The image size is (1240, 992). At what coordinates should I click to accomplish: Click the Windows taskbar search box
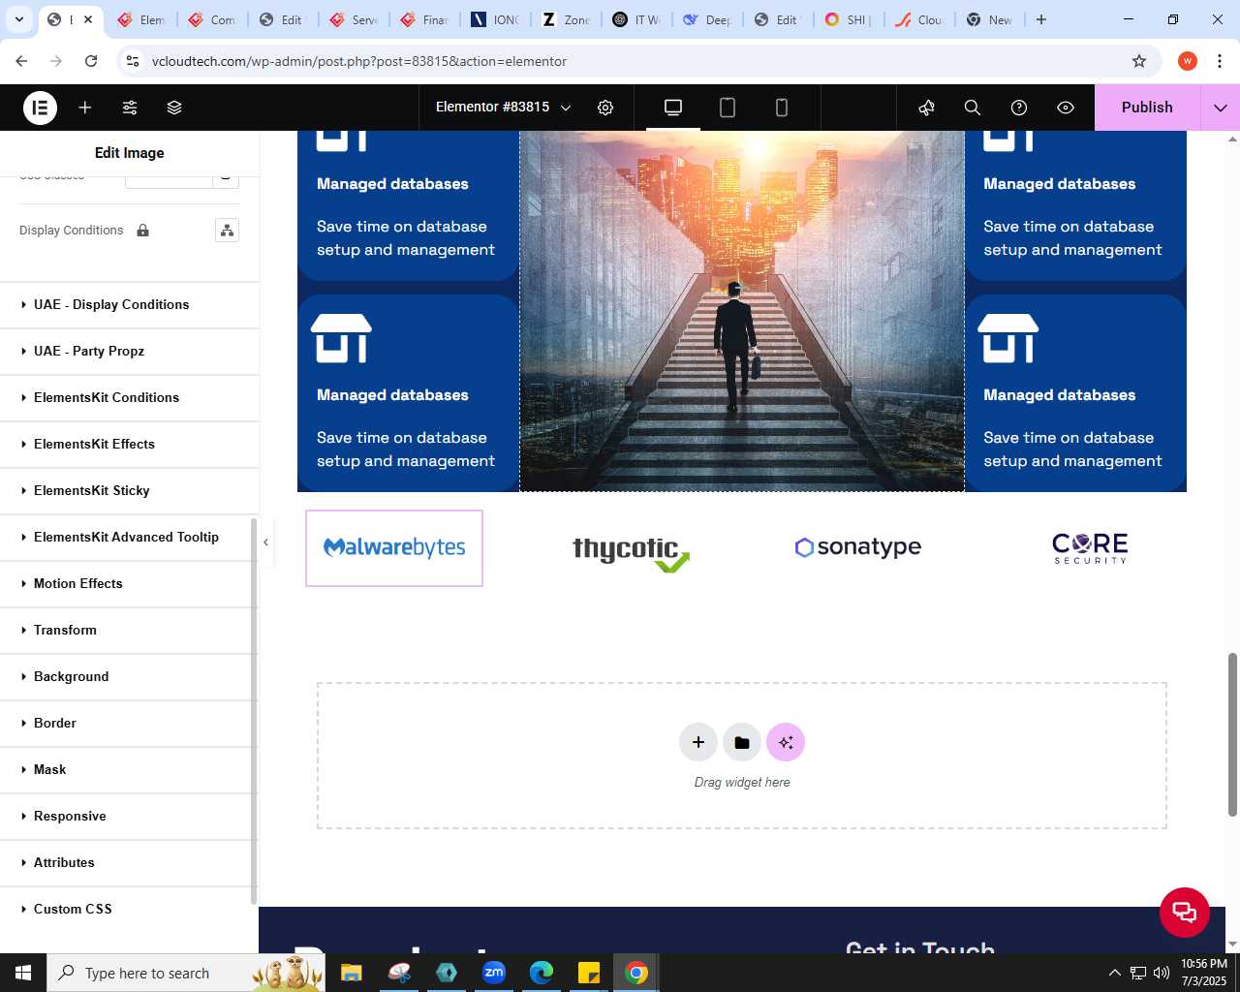[x=184, y=973]
